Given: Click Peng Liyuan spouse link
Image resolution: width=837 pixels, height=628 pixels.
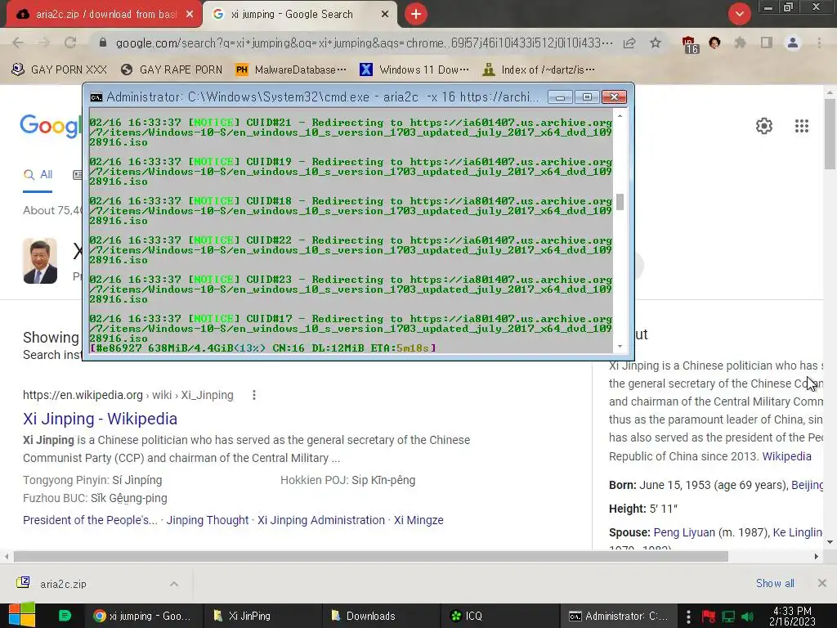Looking at the screenshot, I should point(684,532).
